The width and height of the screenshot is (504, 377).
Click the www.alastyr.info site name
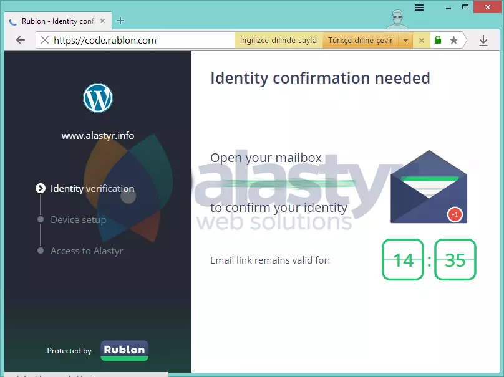point(98,136)
